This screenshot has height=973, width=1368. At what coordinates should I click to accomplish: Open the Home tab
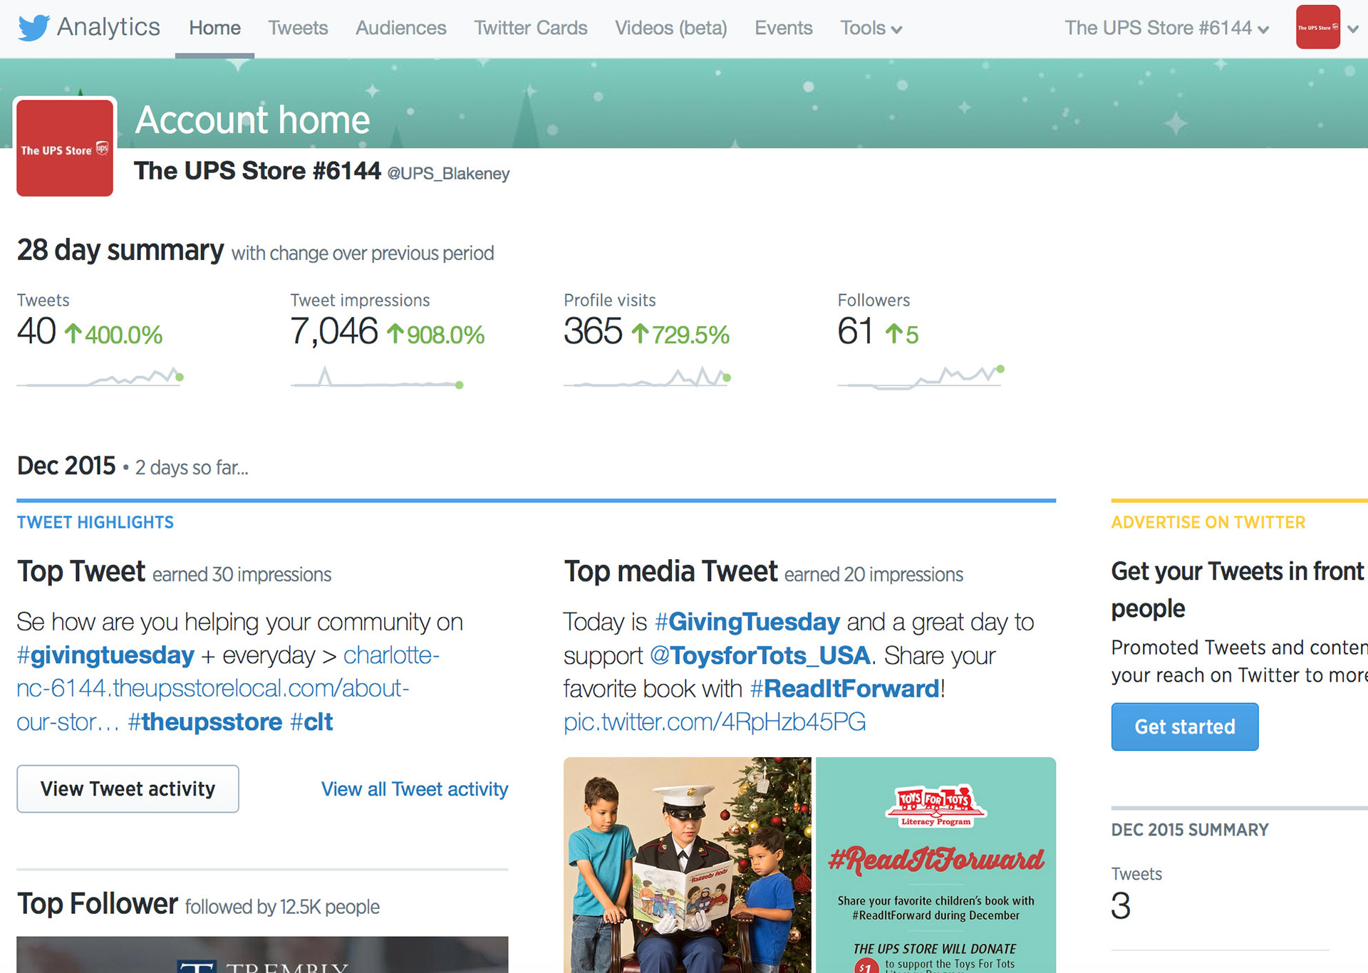(x=214, y=28)
